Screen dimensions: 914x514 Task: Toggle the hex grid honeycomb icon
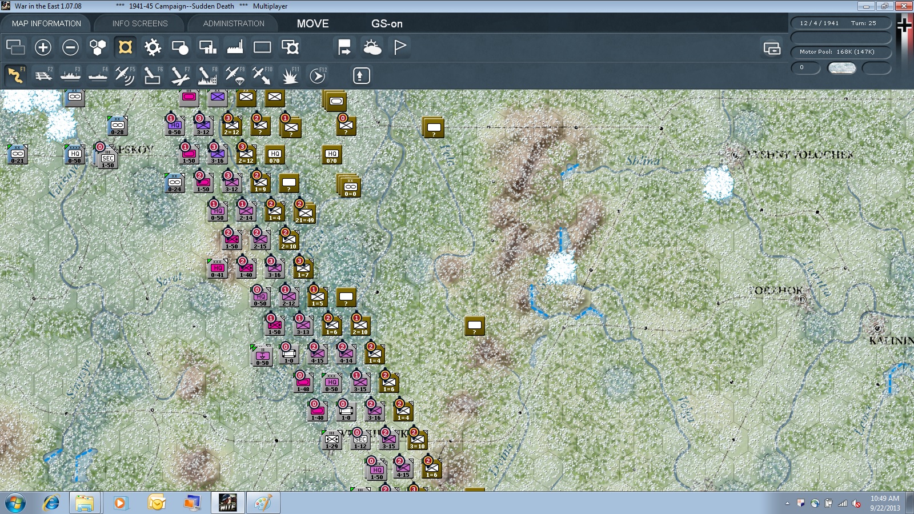click(98, 47)
